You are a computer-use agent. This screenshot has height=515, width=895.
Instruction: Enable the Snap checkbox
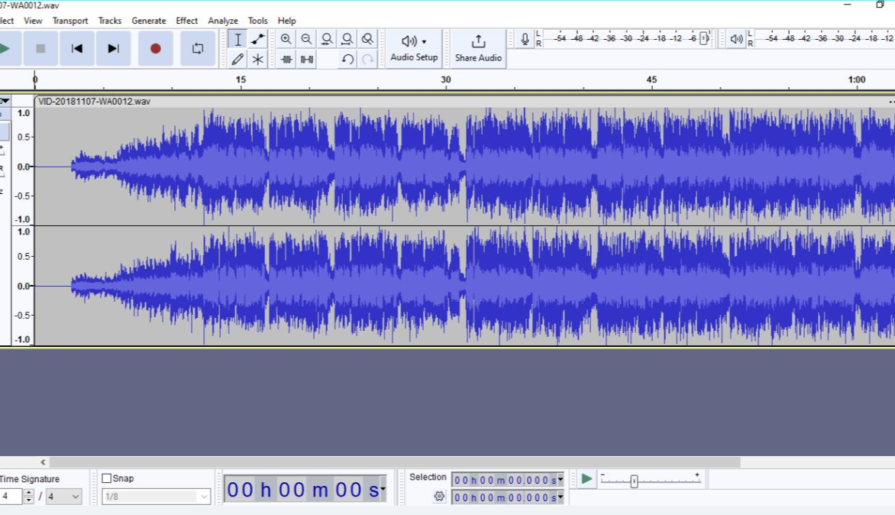coord(107,478)
